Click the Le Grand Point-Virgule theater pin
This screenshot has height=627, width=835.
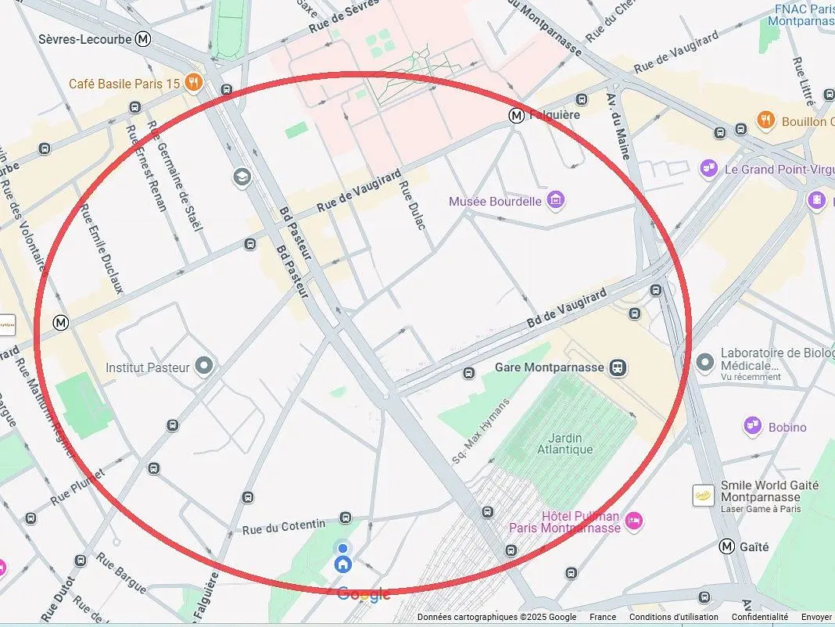point(709,169)
